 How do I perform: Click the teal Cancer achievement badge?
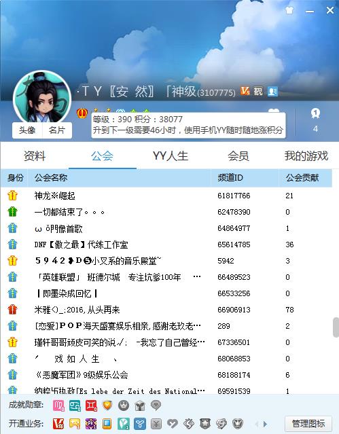[75, 405]
